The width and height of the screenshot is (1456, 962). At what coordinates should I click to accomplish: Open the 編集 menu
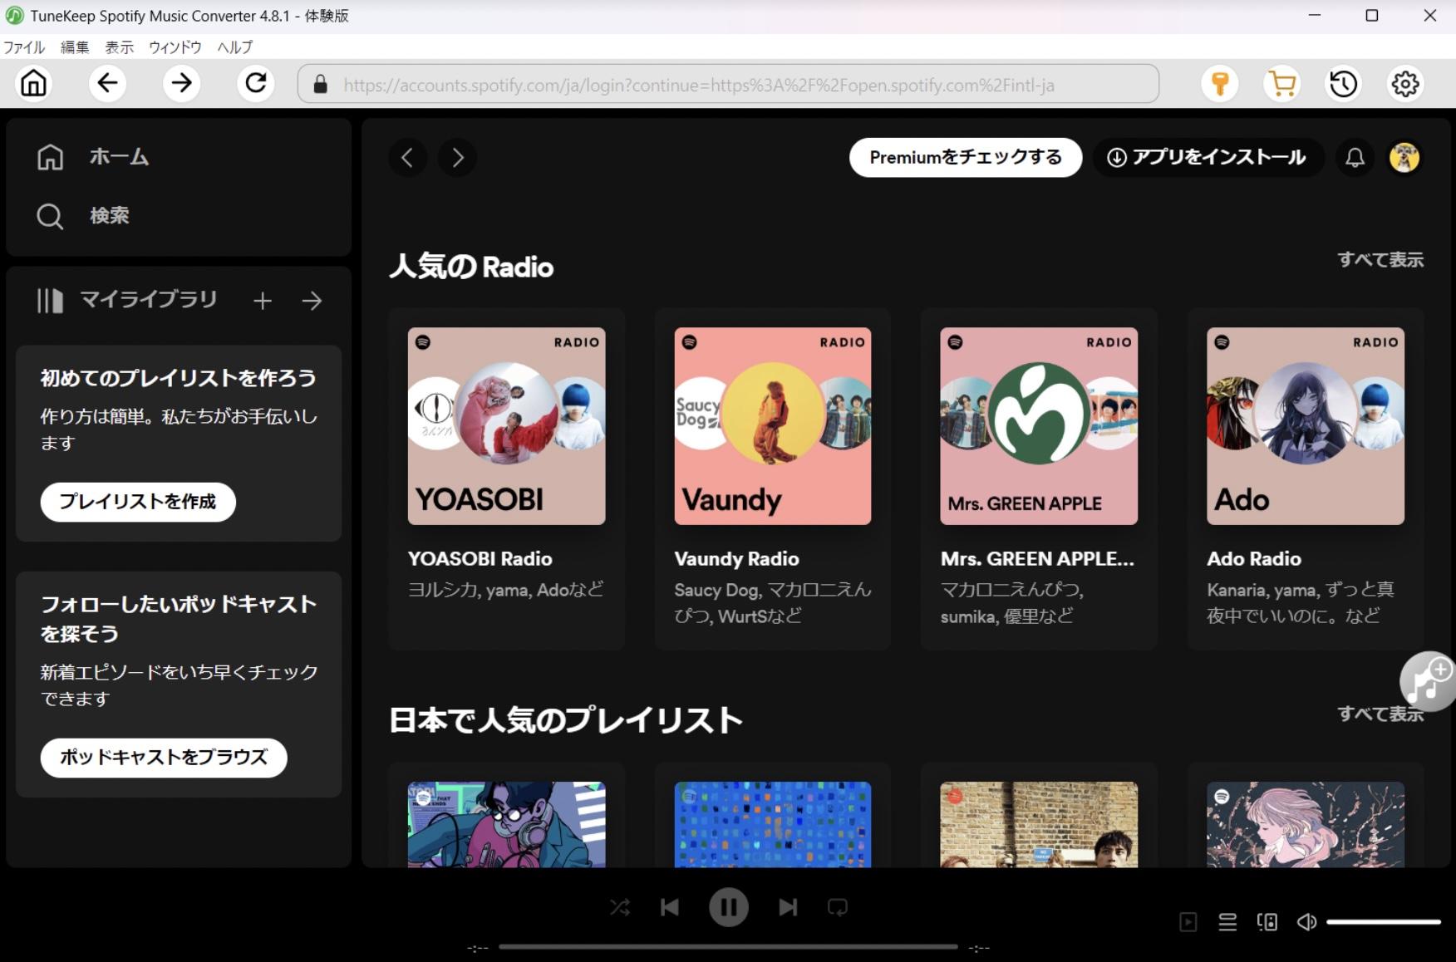point(75,47)
